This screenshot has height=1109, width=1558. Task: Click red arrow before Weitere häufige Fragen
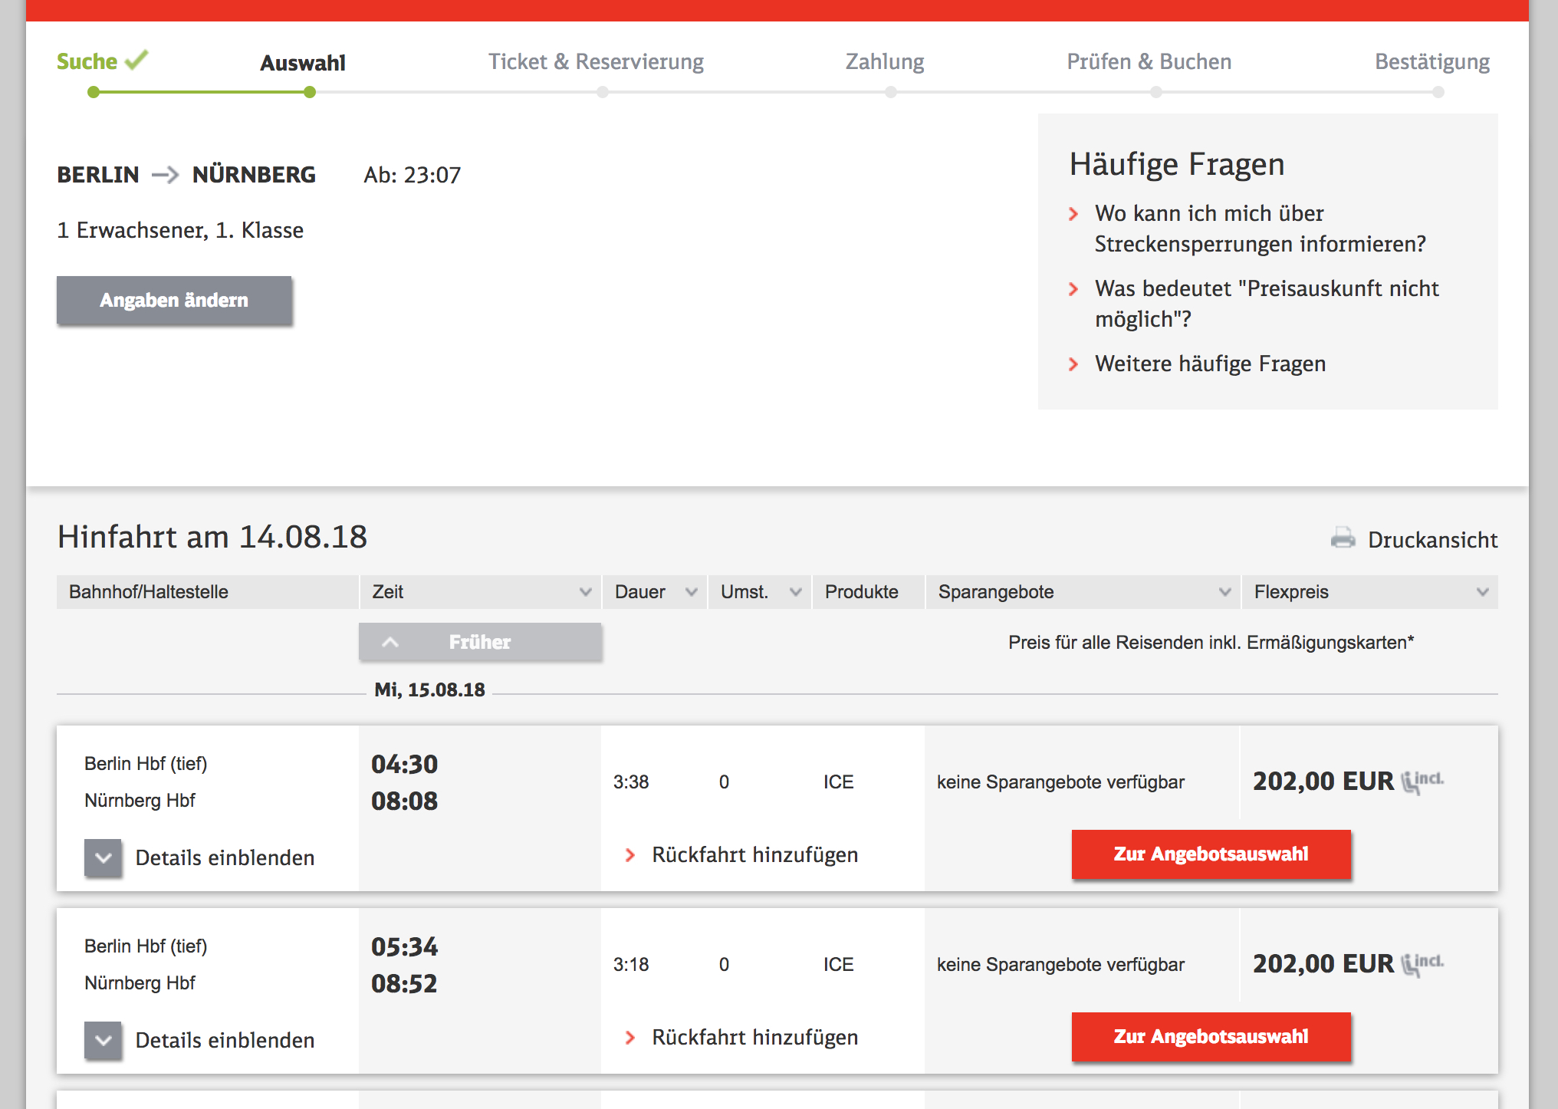pyautogui.click(x=1073, y=364)
